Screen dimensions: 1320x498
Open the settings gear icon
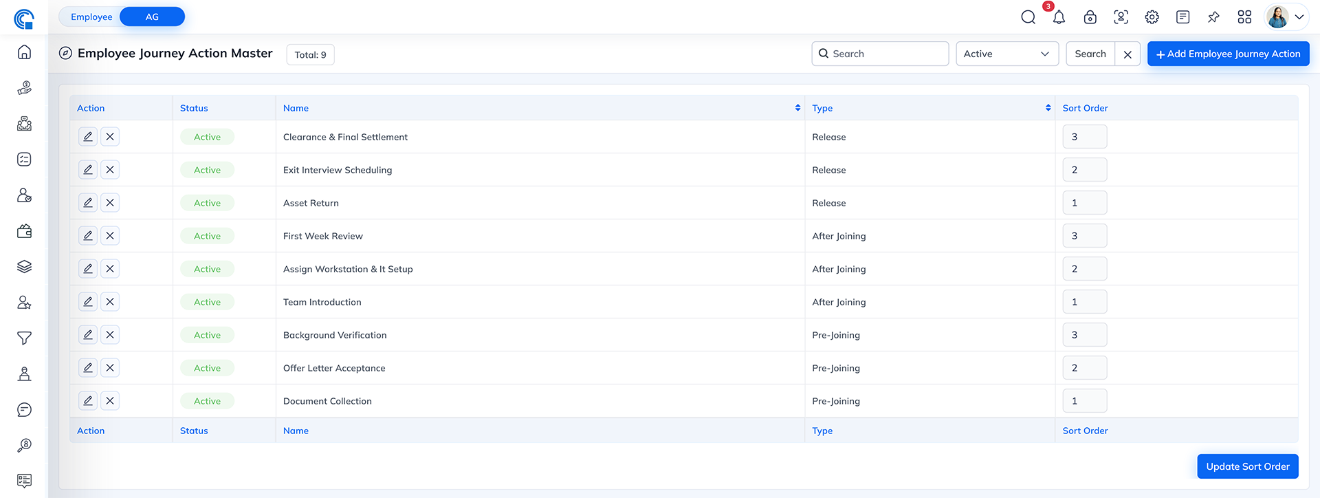pyautogui.click(x=1152, y=17)
